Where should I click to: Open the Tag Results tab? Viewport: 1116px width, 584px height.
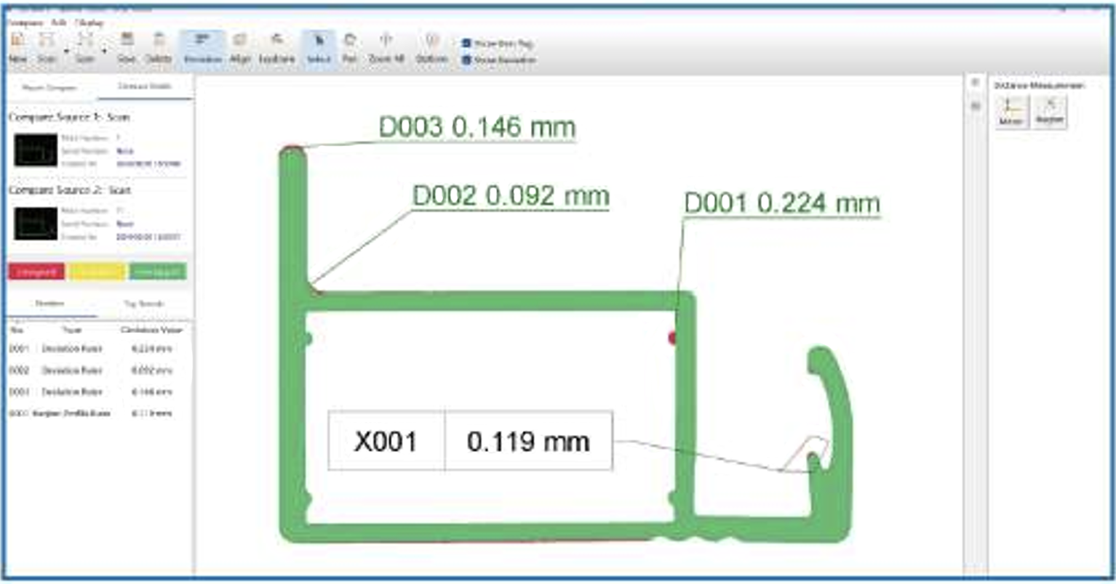tap(145, 304)
